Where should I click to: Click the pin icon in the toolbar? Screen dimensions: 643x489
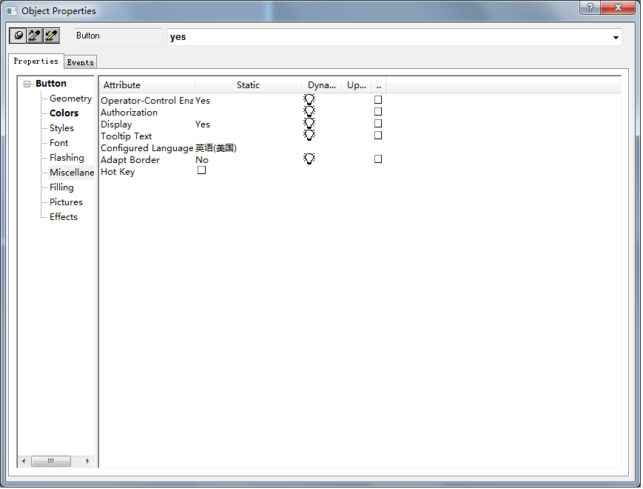18,36
